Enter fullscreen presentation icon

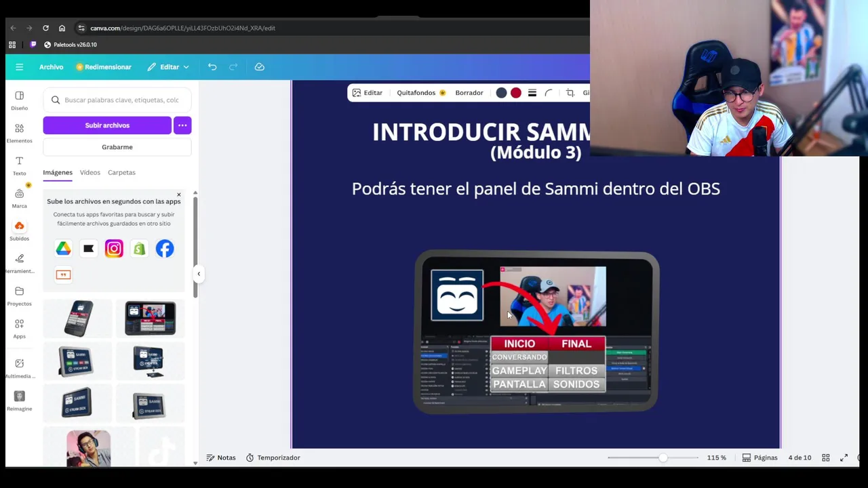(x=844, y=457)
